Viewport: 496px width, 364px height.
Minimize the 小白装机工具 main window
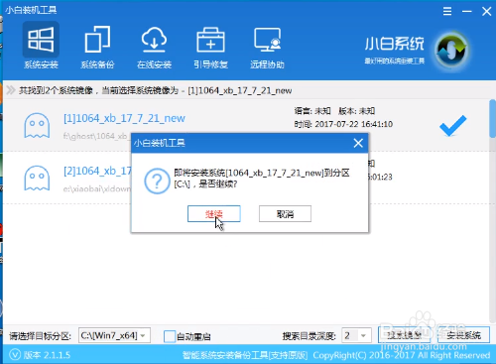(x=467, y=12)
